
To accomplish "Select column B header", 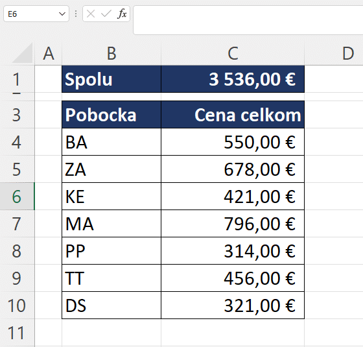I will coord(111,53).
